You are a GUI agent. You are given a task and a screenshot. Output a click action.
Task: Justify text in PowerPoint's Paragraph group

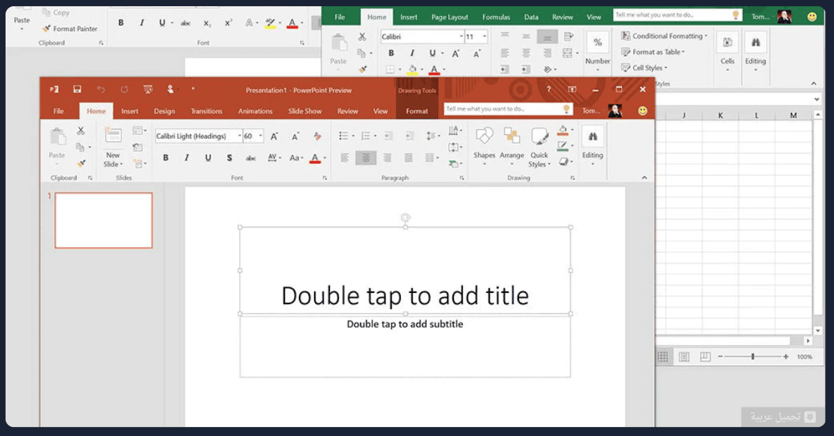click(x=409, y=158)
